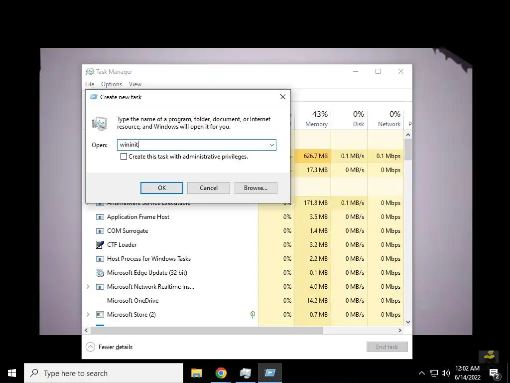Click the CTF Loader pen icon

click(100, 245)
